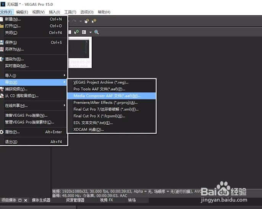Image resolution: width=262 pixels, height=209 pixels.
Task: Export Final Cut Pro X (*.fcpxml)
Action: (x=112, y=116)
